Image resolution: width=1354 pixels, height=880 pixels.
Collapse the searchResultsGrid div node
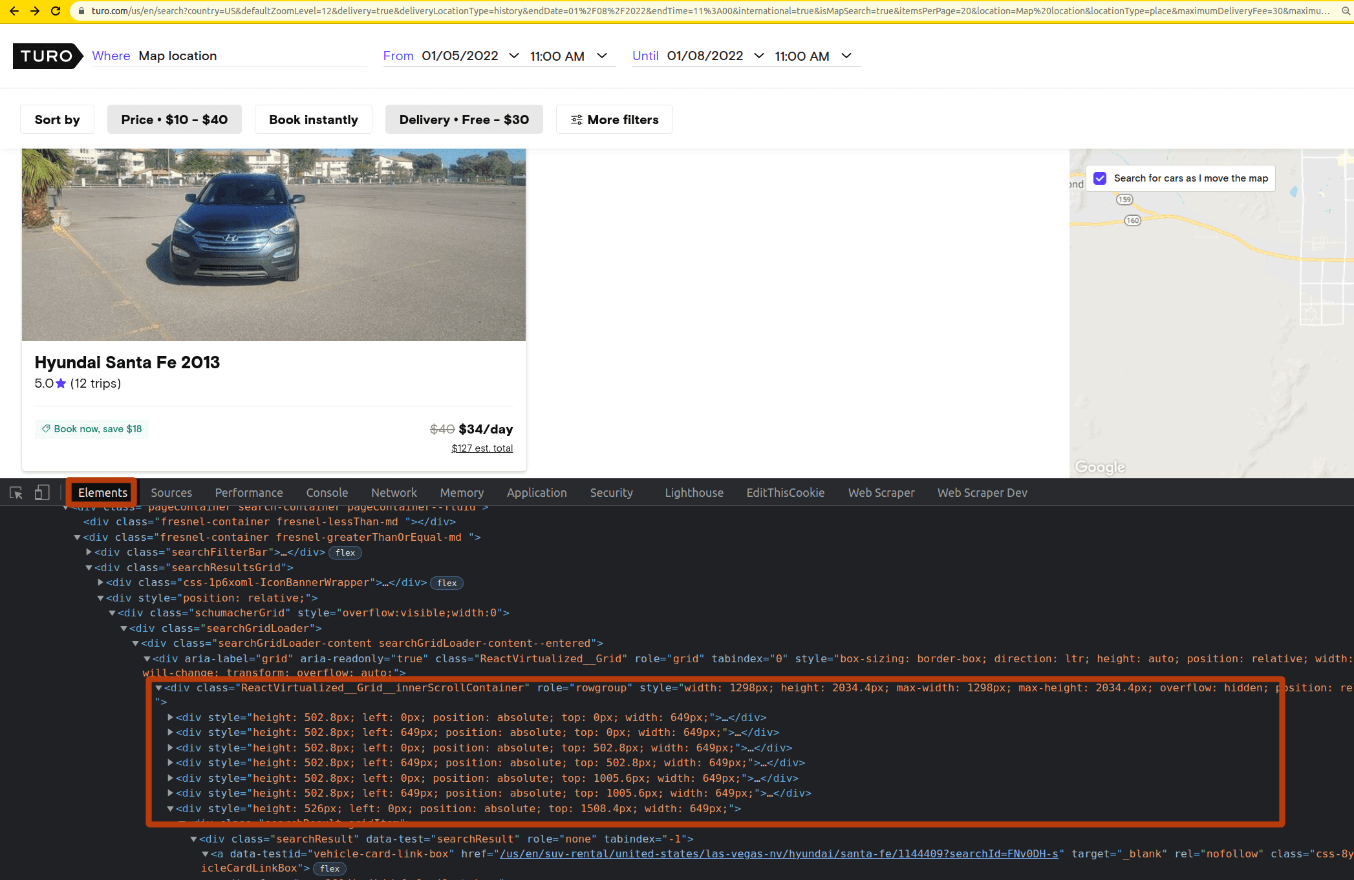click(x=89, y=568)
